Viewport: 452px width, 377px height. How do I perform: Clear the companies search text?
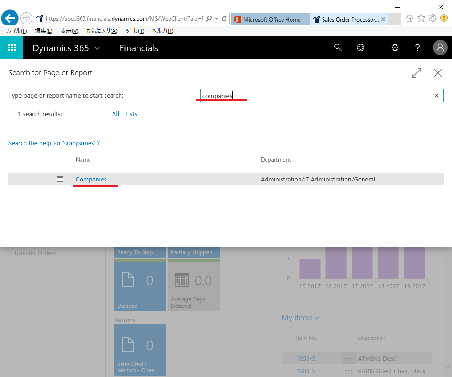(436, 95)
